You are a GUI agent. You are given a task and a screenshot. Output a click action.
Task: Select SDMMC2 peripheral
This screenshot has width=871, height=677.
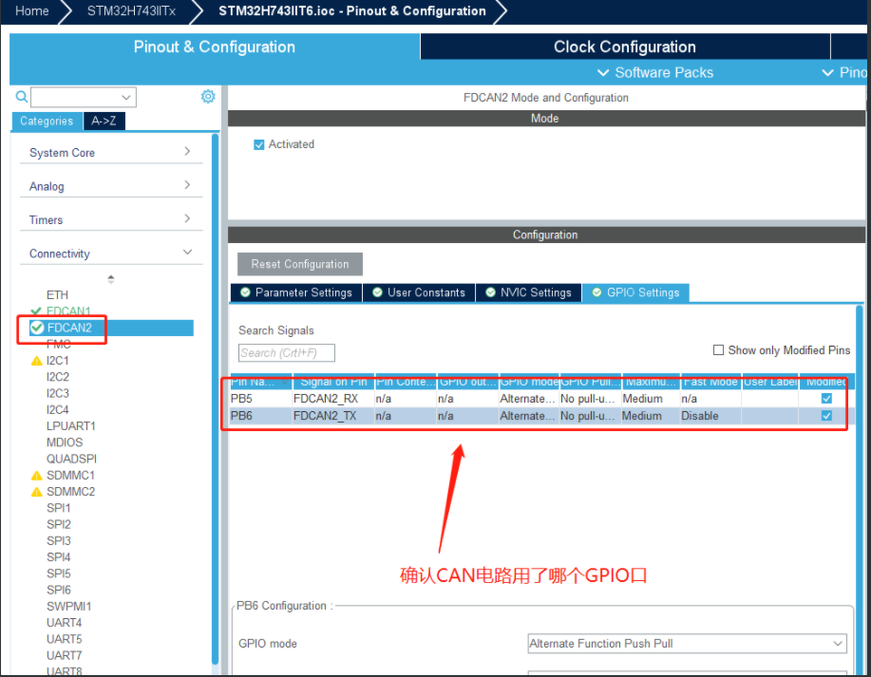(x=70, y=492)
